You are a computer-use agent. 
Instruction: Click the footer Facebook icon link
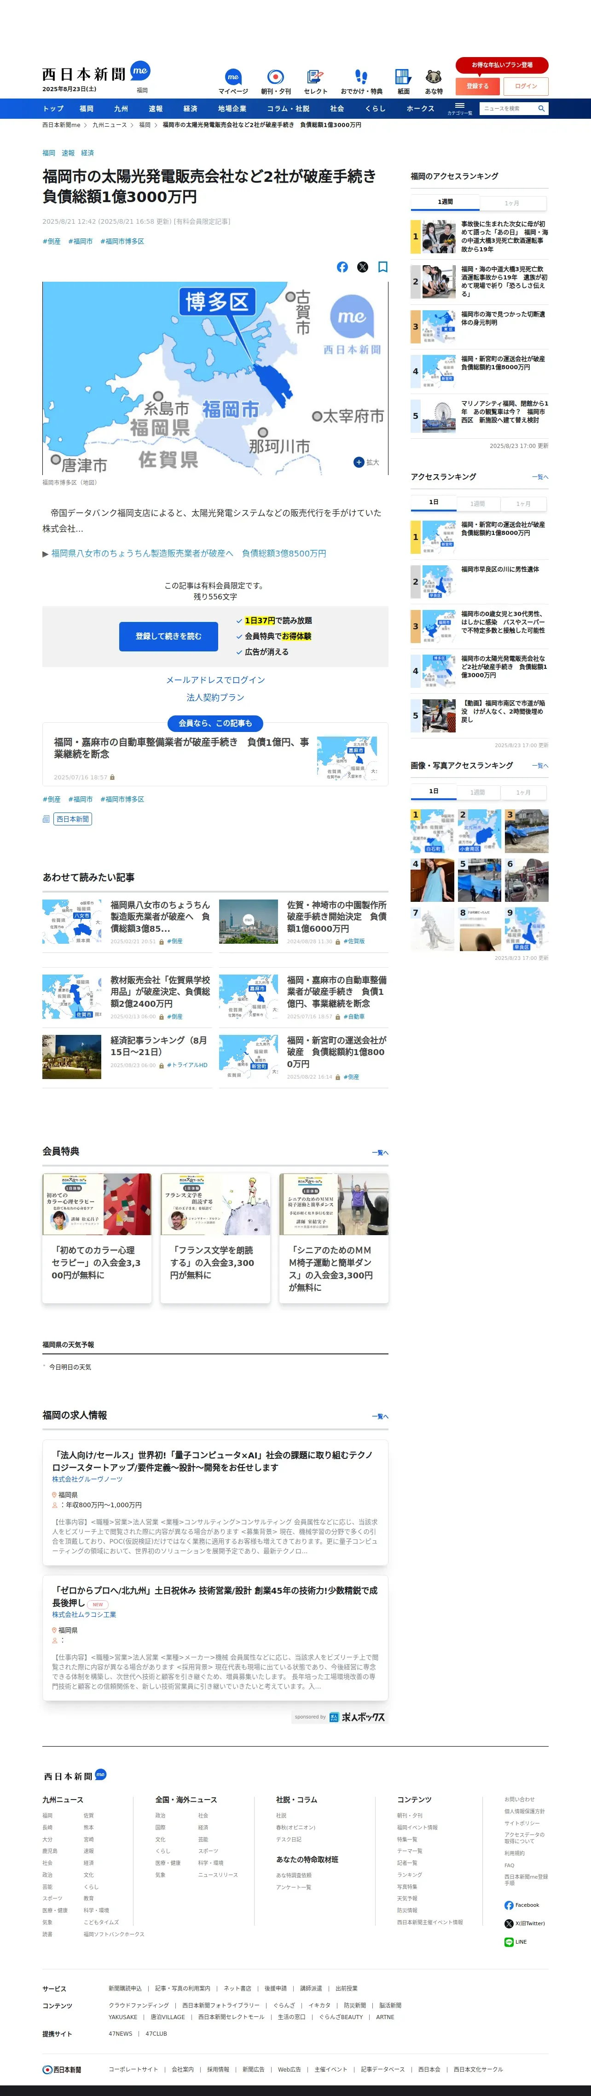(521, 1905)
